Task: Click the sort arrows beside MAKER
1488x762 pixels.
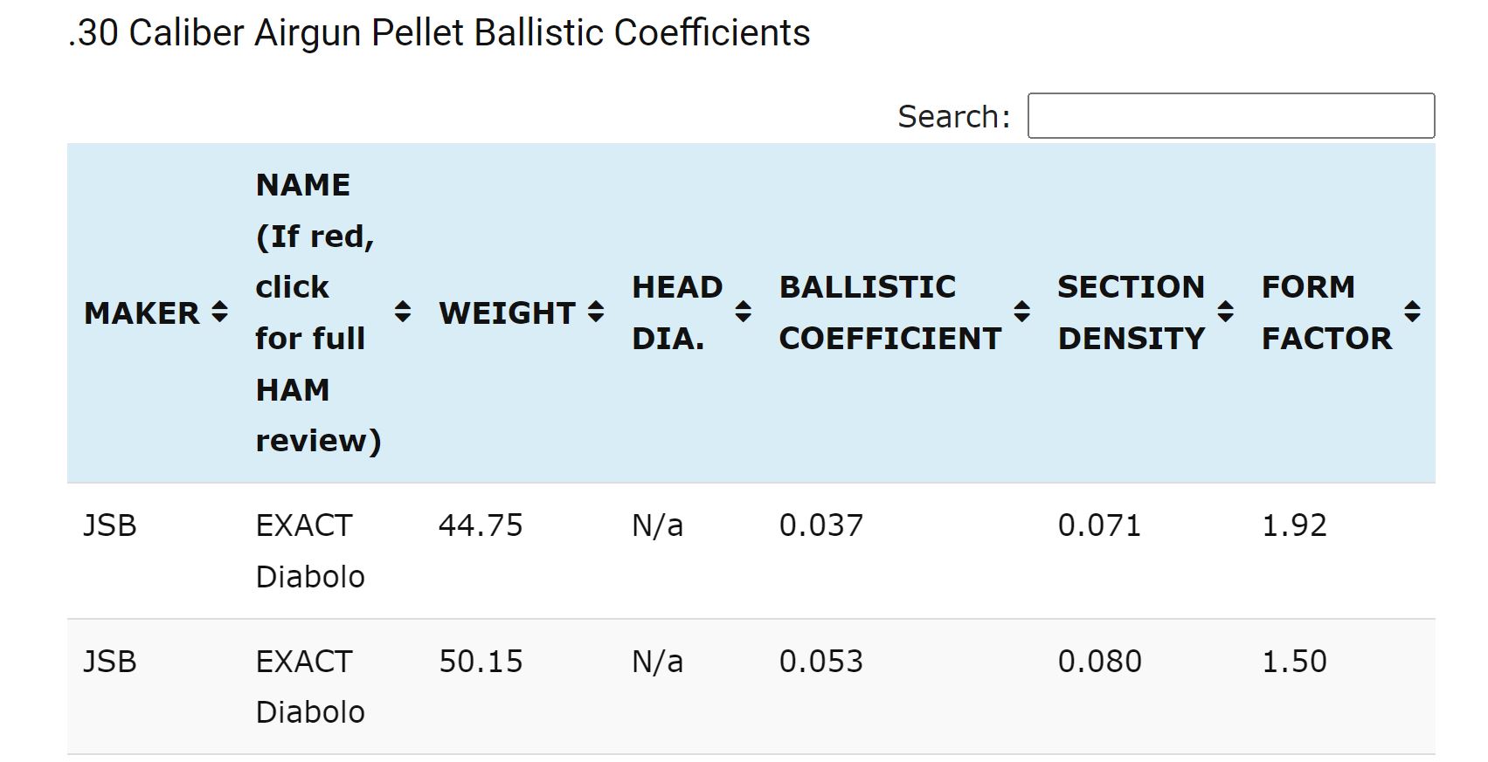Action: pyautogui.click(x=220, y=312)
